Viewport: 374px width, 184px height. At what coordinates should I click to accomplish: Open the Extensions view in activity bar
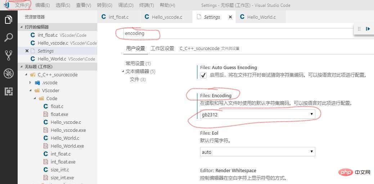pyautogui.click(x=9, y=91)
